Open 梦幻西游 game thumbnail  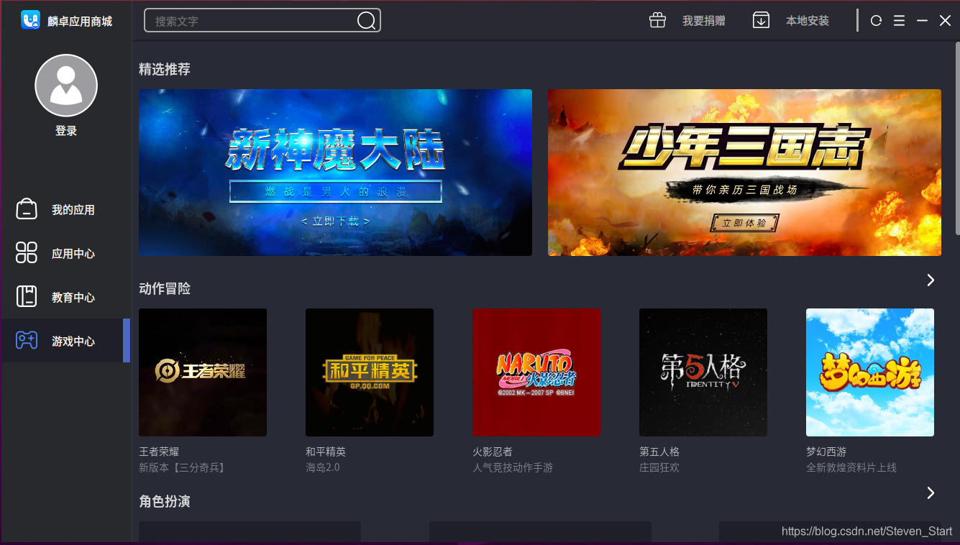click(870, 372)
